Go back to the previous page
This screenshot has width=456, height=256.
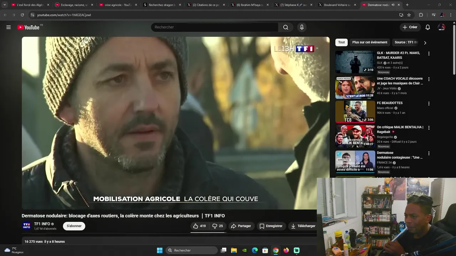tap(5, 15)
